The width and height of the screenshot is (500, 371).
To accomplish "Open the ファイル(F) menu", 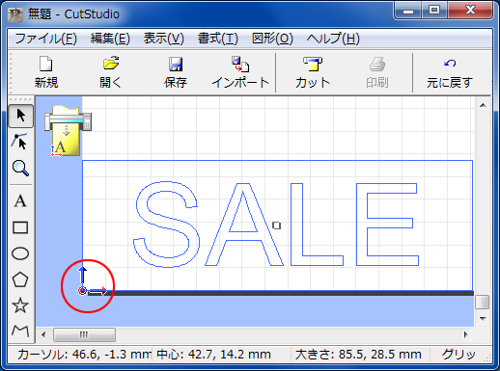I will 46,39.
